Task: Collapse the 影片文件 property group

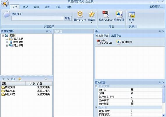Action: coord(96,86)
